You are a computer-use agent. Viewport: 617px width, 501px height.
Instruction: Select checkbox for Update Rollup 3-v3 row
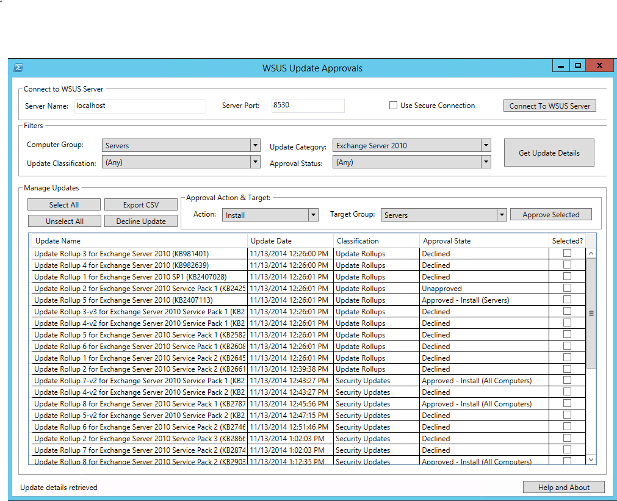(567, 311)
